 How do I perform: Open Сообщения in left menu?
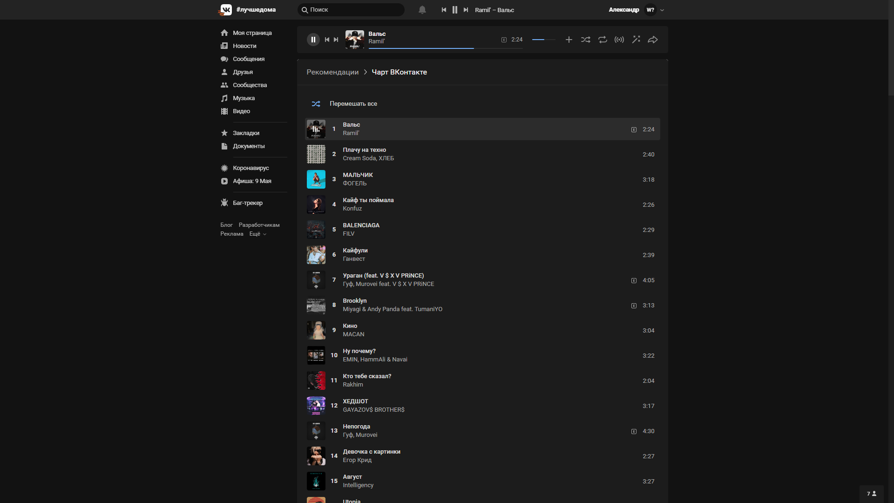click(x=248, y=59)
